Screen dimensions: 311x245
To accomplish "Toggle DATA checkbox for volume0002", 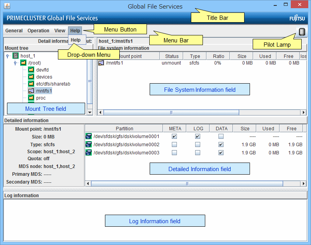I will [221, 145].
